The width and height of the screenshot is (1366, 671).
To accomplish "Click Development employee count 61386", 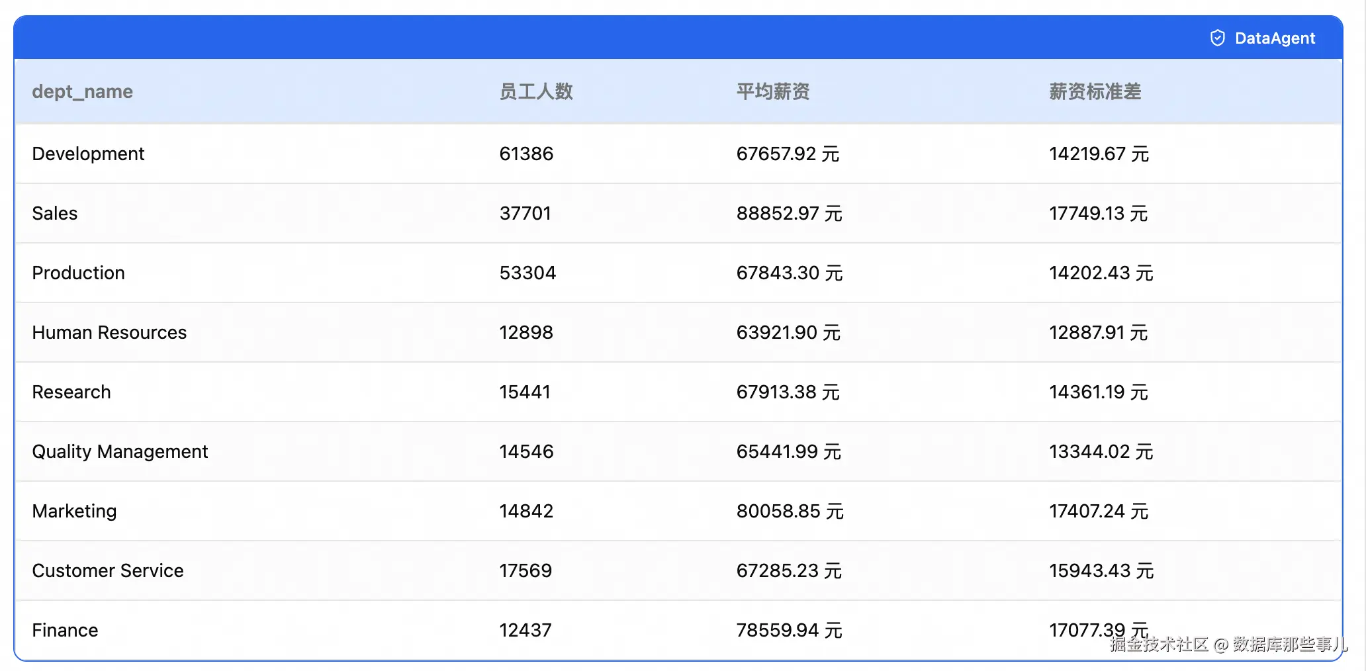I will click(x=526, y=154).
